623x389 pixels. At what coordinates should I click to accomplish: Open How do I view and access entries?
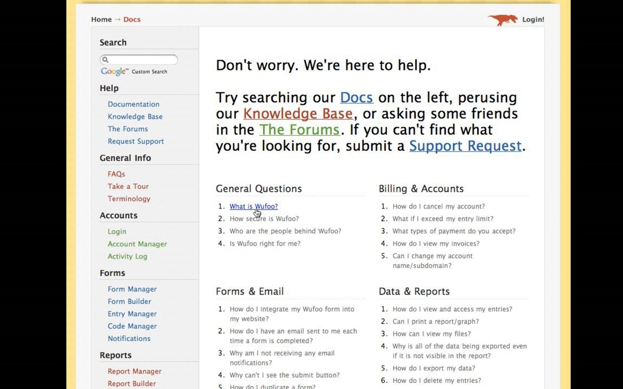(452, 309)
